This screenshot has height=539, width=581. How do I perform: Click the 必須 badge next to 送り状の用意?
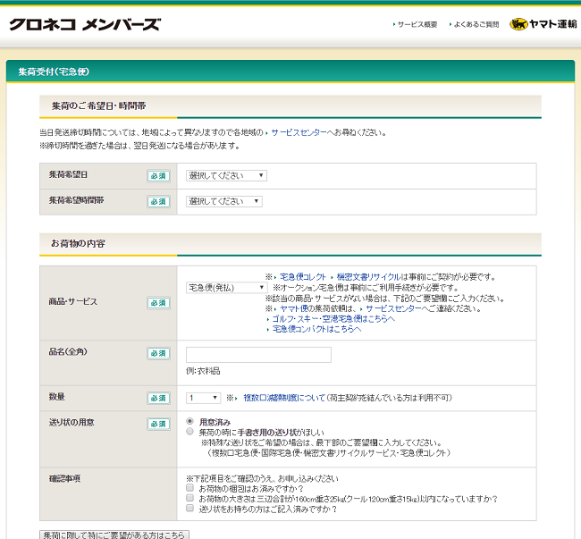tap(158, 425)
